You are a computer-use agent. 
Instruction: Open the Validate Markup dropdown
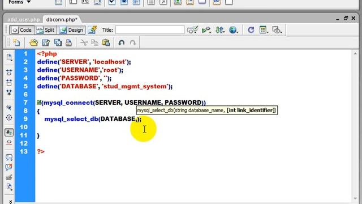point(192,30)
